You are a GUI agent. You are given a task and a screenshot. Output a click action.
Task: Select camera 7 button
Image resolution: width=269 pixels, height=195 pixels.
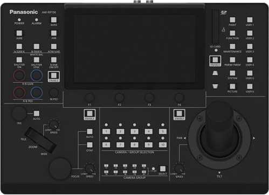[x=120, y=145]
